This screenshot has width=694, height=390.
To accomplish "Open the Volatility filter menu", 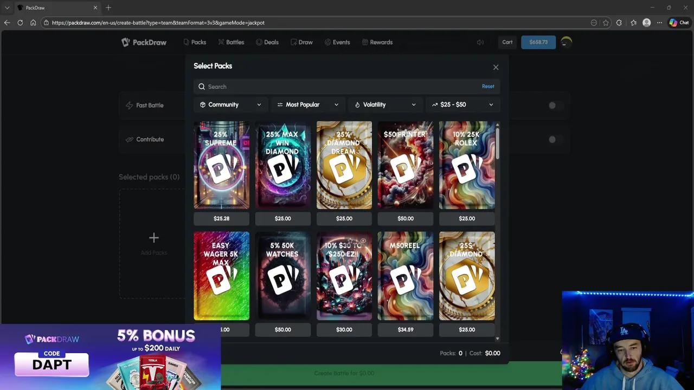I will 385,105.
